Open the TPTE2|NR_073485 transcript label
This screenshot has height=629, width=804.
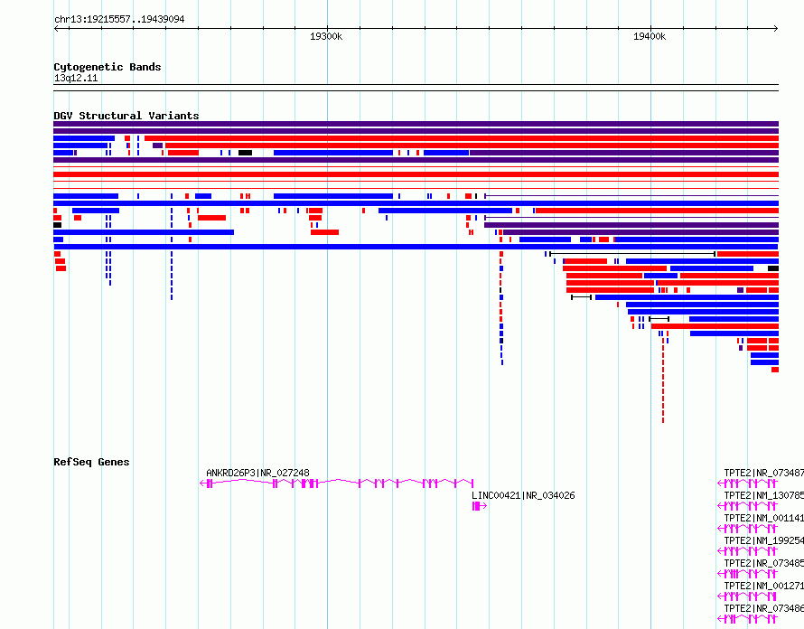pyautogui.click(x=764, y=563)
